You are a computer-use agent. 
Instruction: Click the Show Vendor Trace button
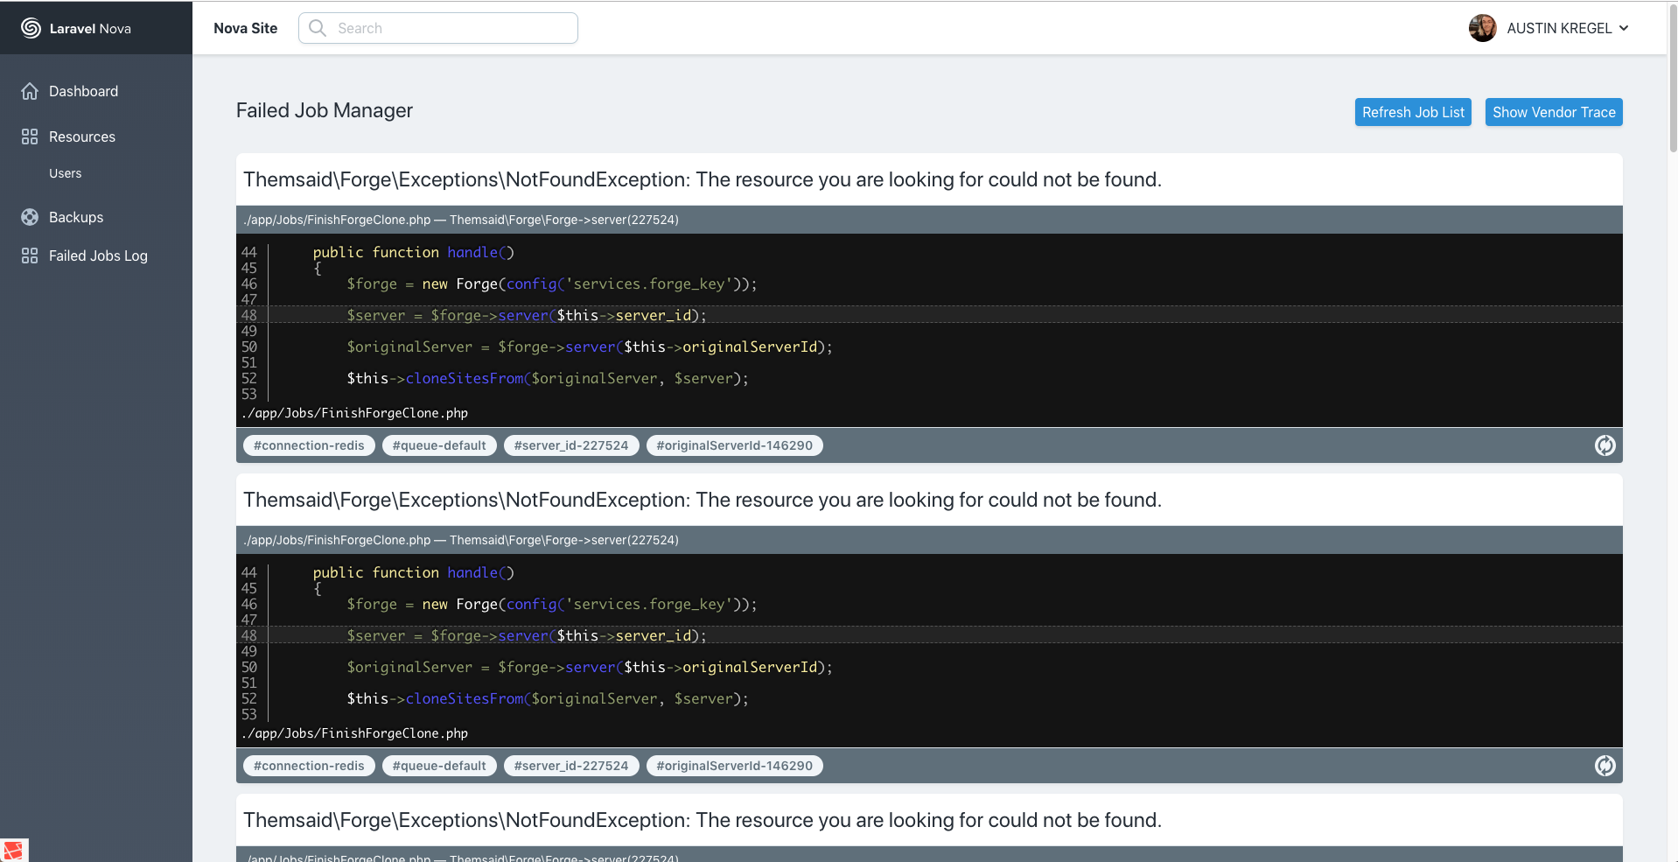[1554, 112]
